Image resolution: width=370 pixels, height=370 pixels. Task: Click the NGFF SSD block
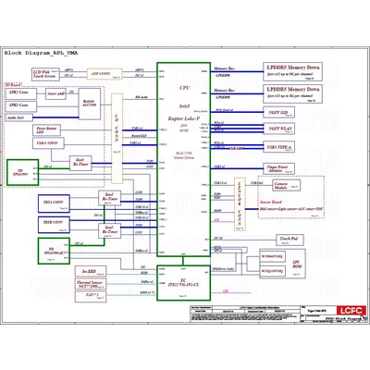point(278,112)
